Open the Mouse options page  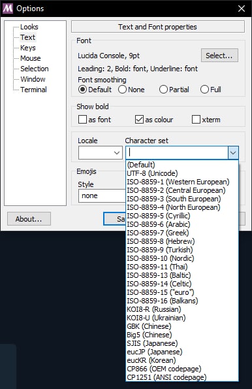(31, 58)
